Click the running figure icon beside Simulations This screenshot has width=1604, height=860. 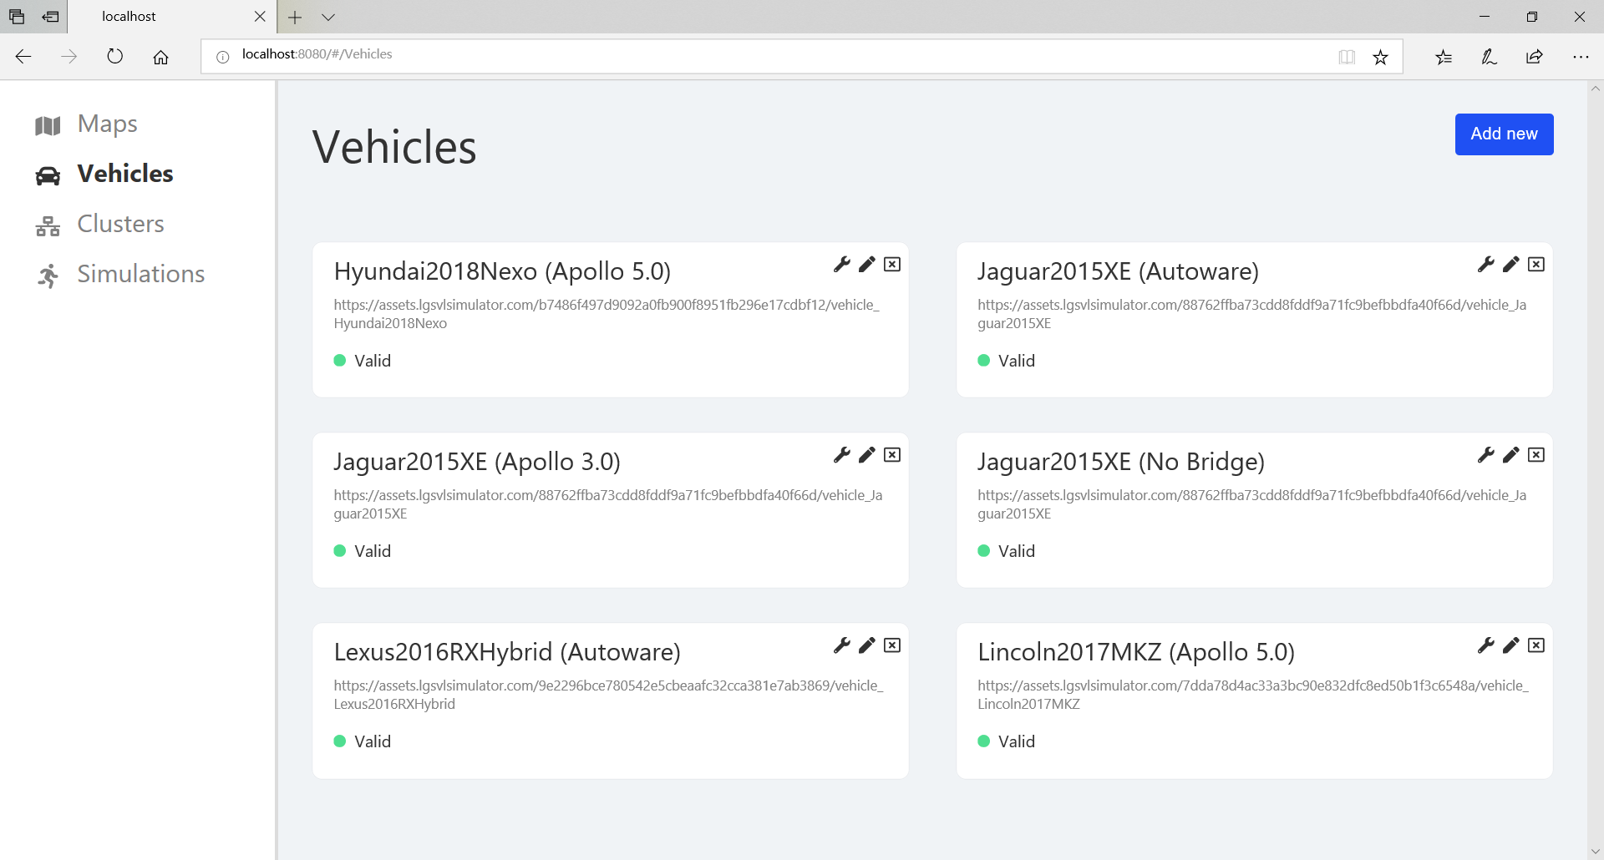(48, 276)
